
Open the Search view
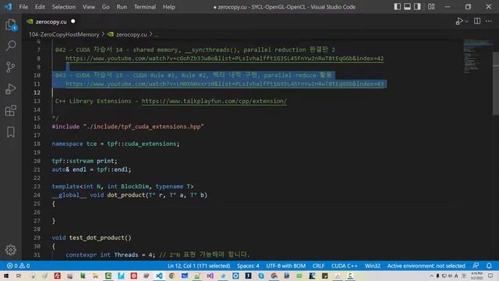click(x=11, y=45)
